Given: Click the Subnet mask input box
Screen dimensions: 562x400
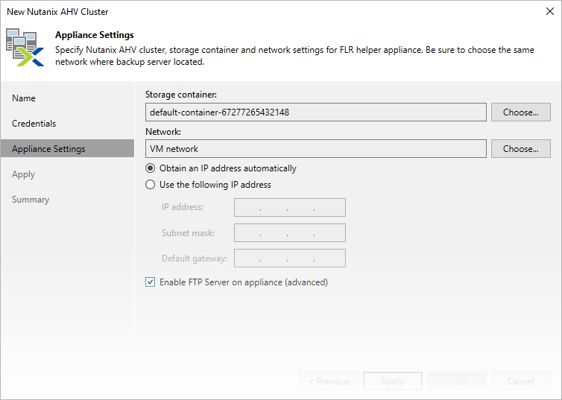Looking at the screenshot, I should [290, 233].
